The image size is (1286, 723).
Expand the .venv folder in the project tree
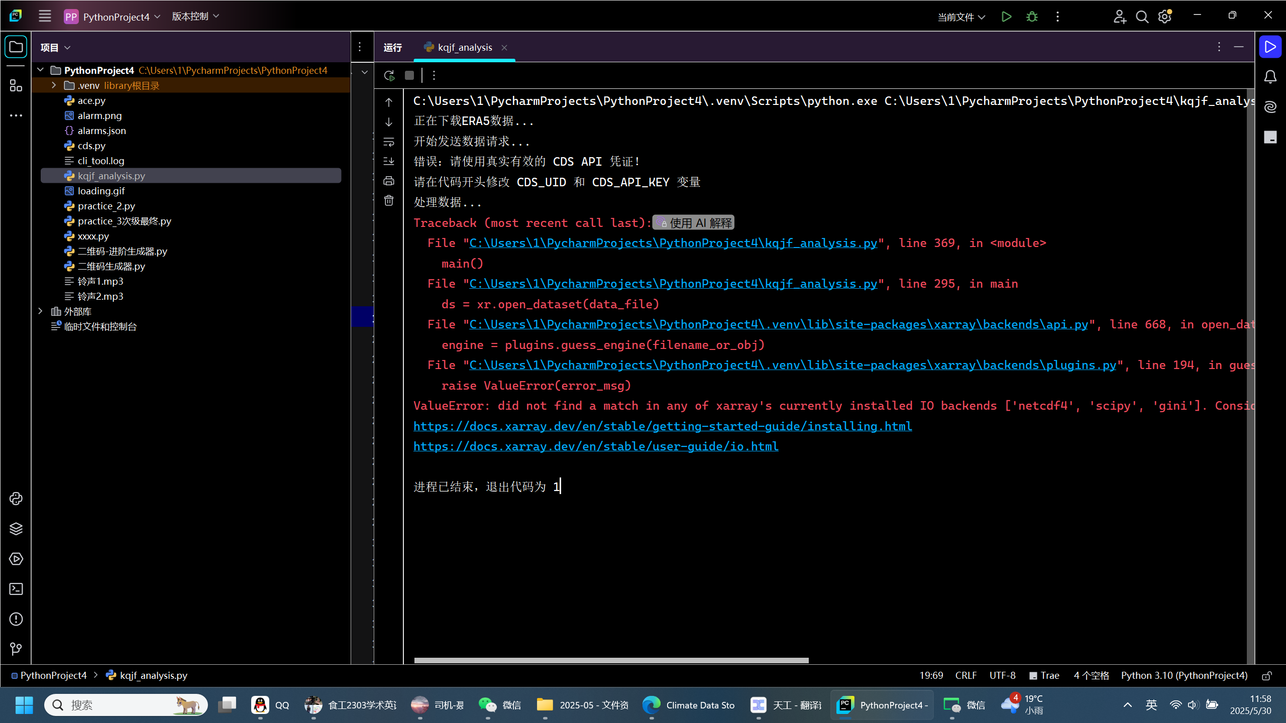tap(54, 85)
